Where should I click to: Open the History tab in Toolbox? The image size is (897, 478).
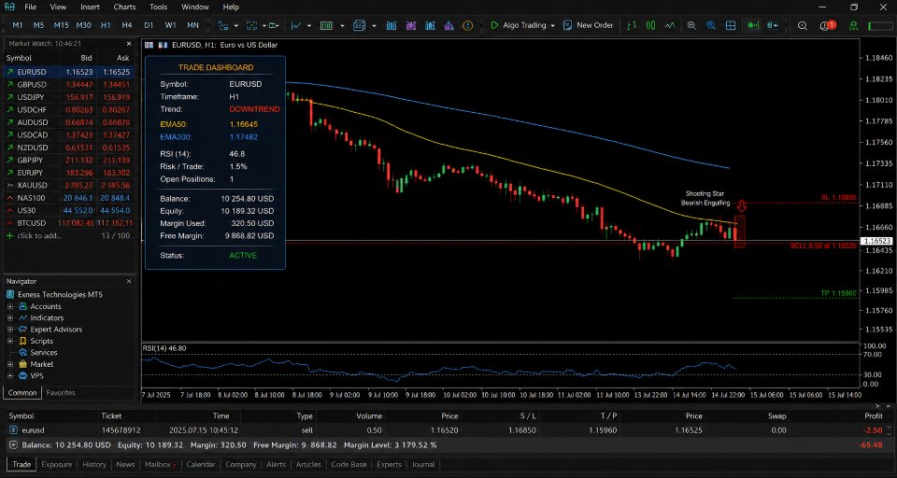click(x=94, y=464)
